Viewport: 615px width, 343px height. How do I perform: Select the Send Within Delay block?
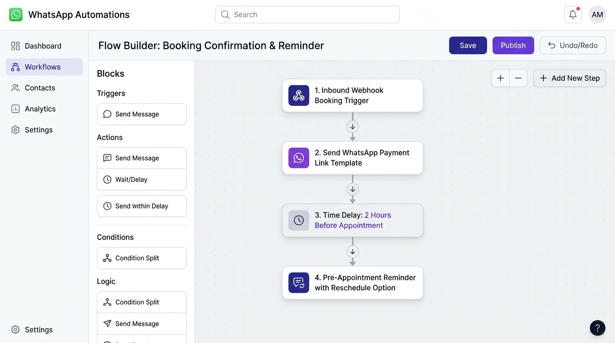click(x=142, y=206)
